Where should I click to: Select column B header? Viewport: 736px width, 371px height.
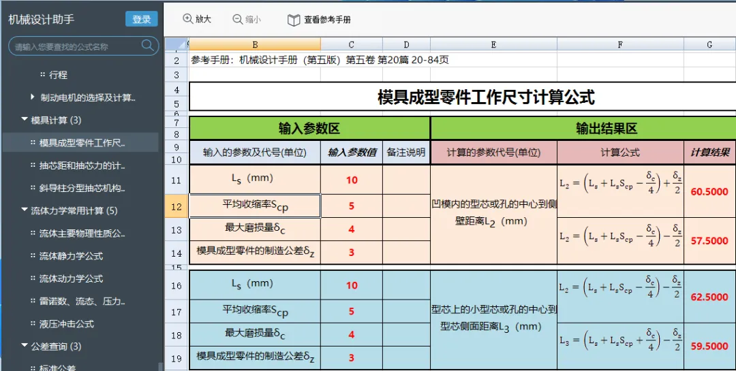click(x=255, y=44)
